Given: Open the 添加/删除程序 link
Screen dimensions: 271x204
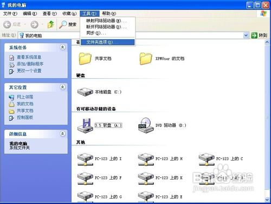Looking at the screenshot, I should (30, 64).
